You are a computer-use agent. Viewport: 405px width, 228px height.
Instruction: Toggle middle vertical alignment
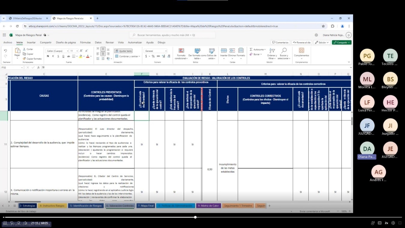103,49
